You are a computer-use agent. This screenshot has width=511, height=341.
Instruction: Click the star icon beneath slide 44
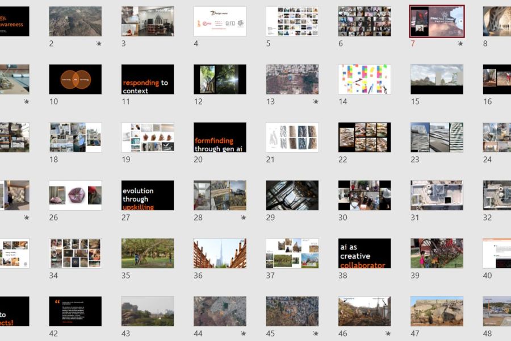[x=244, y=334]
